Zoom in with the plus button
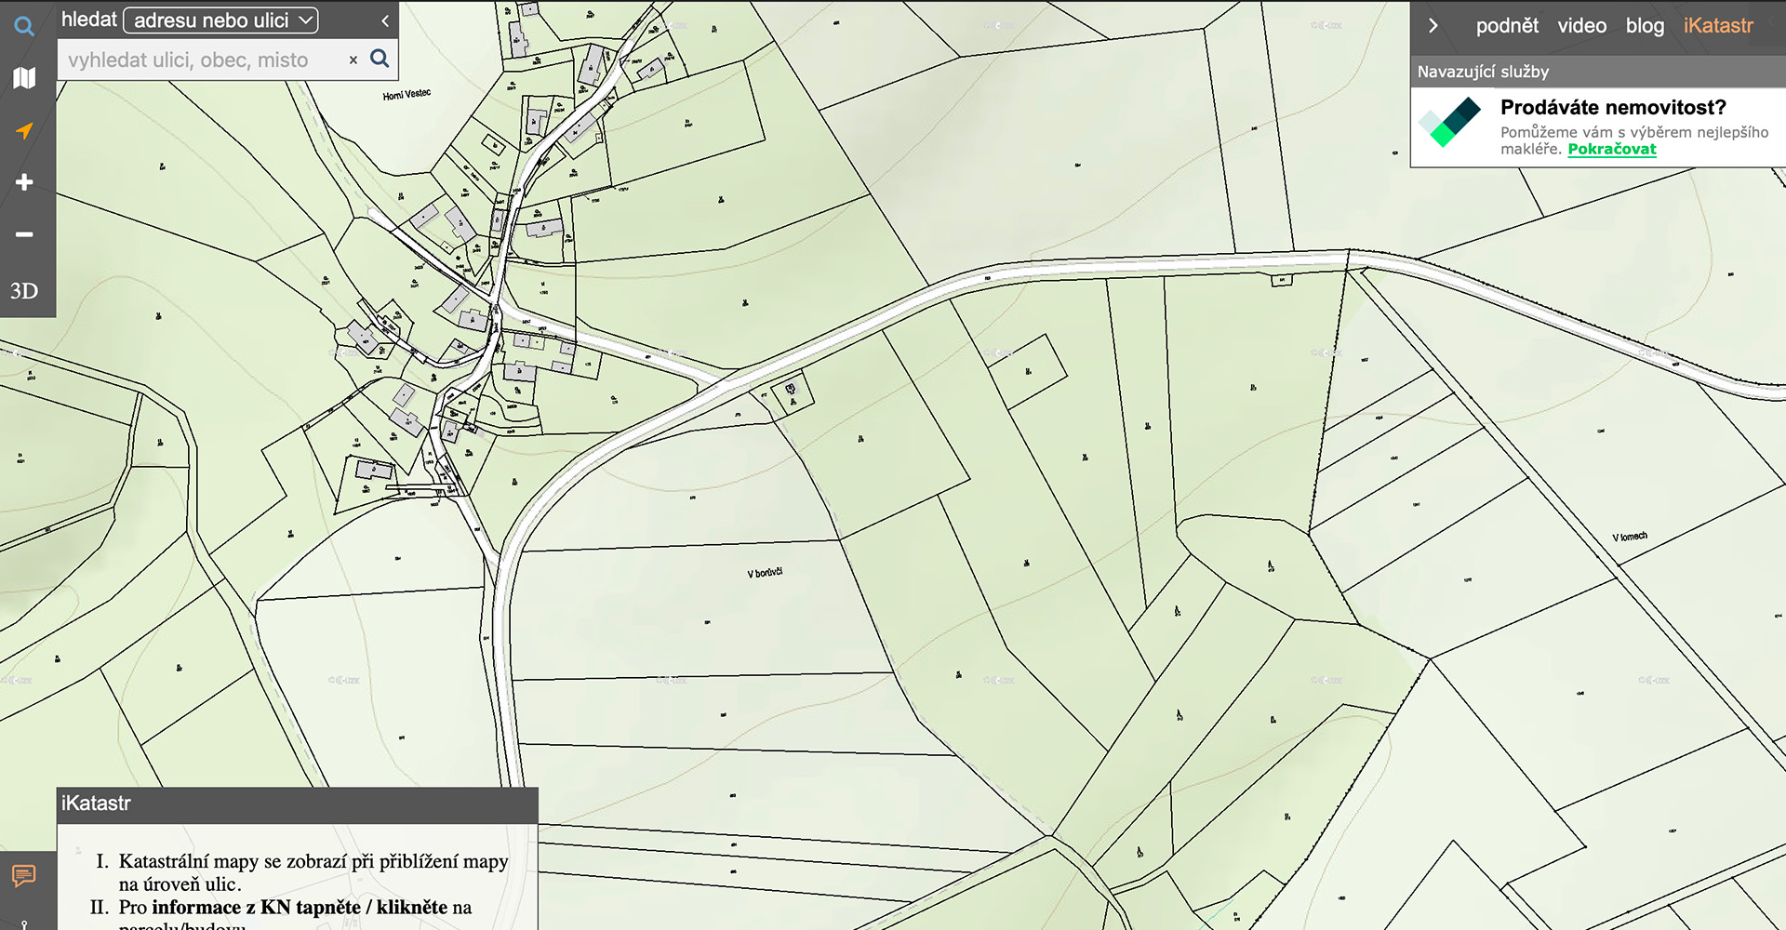This screenshot has width=1786, height=930. pyautogui.click(x=24, y=182)
